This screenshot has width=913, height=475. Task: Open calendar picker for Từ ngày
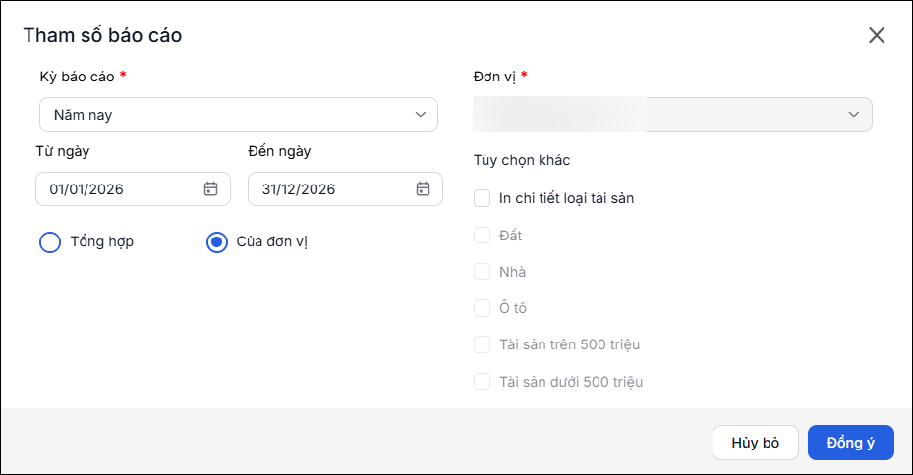click(210, 189)
